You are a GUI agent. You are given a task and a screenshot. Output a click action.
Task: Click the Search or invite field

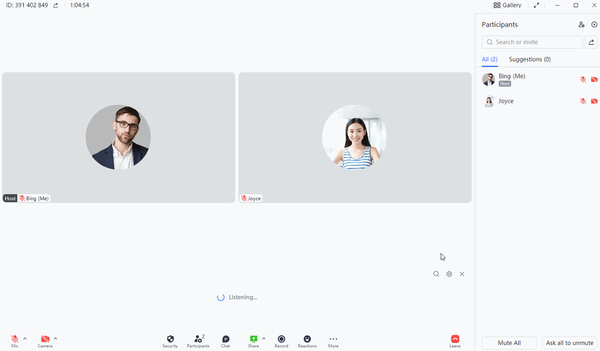pos(532,42)
